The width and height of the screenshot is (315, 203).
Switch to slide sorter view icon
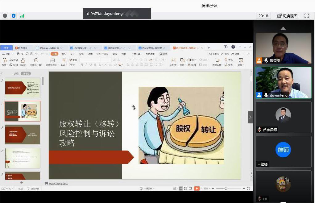click(x=186, y=188)
